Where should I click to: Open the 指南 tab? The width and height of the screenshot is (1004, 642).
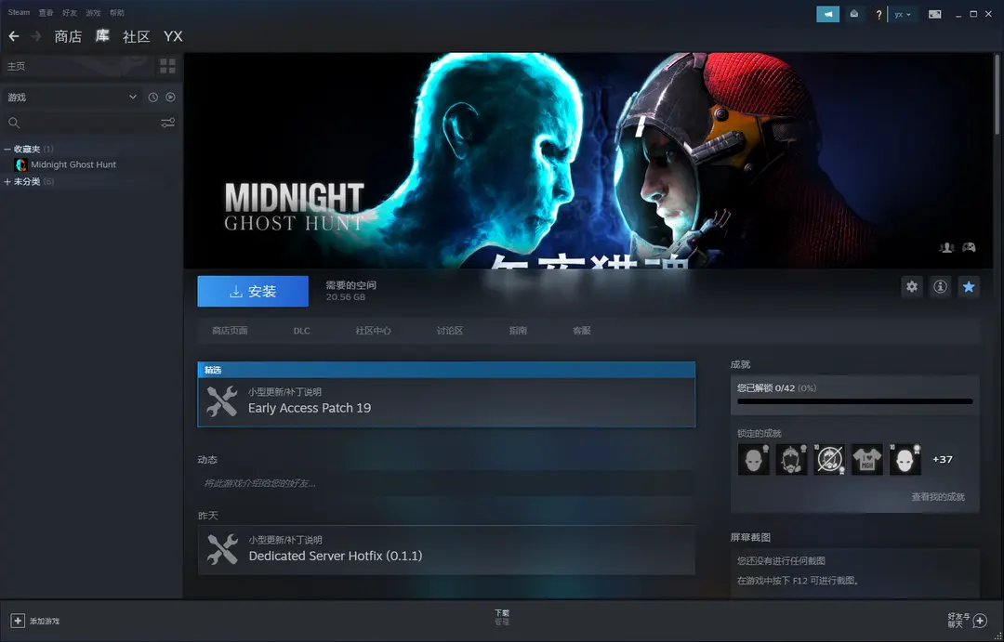pyautogui.click(x=518, y=331)
